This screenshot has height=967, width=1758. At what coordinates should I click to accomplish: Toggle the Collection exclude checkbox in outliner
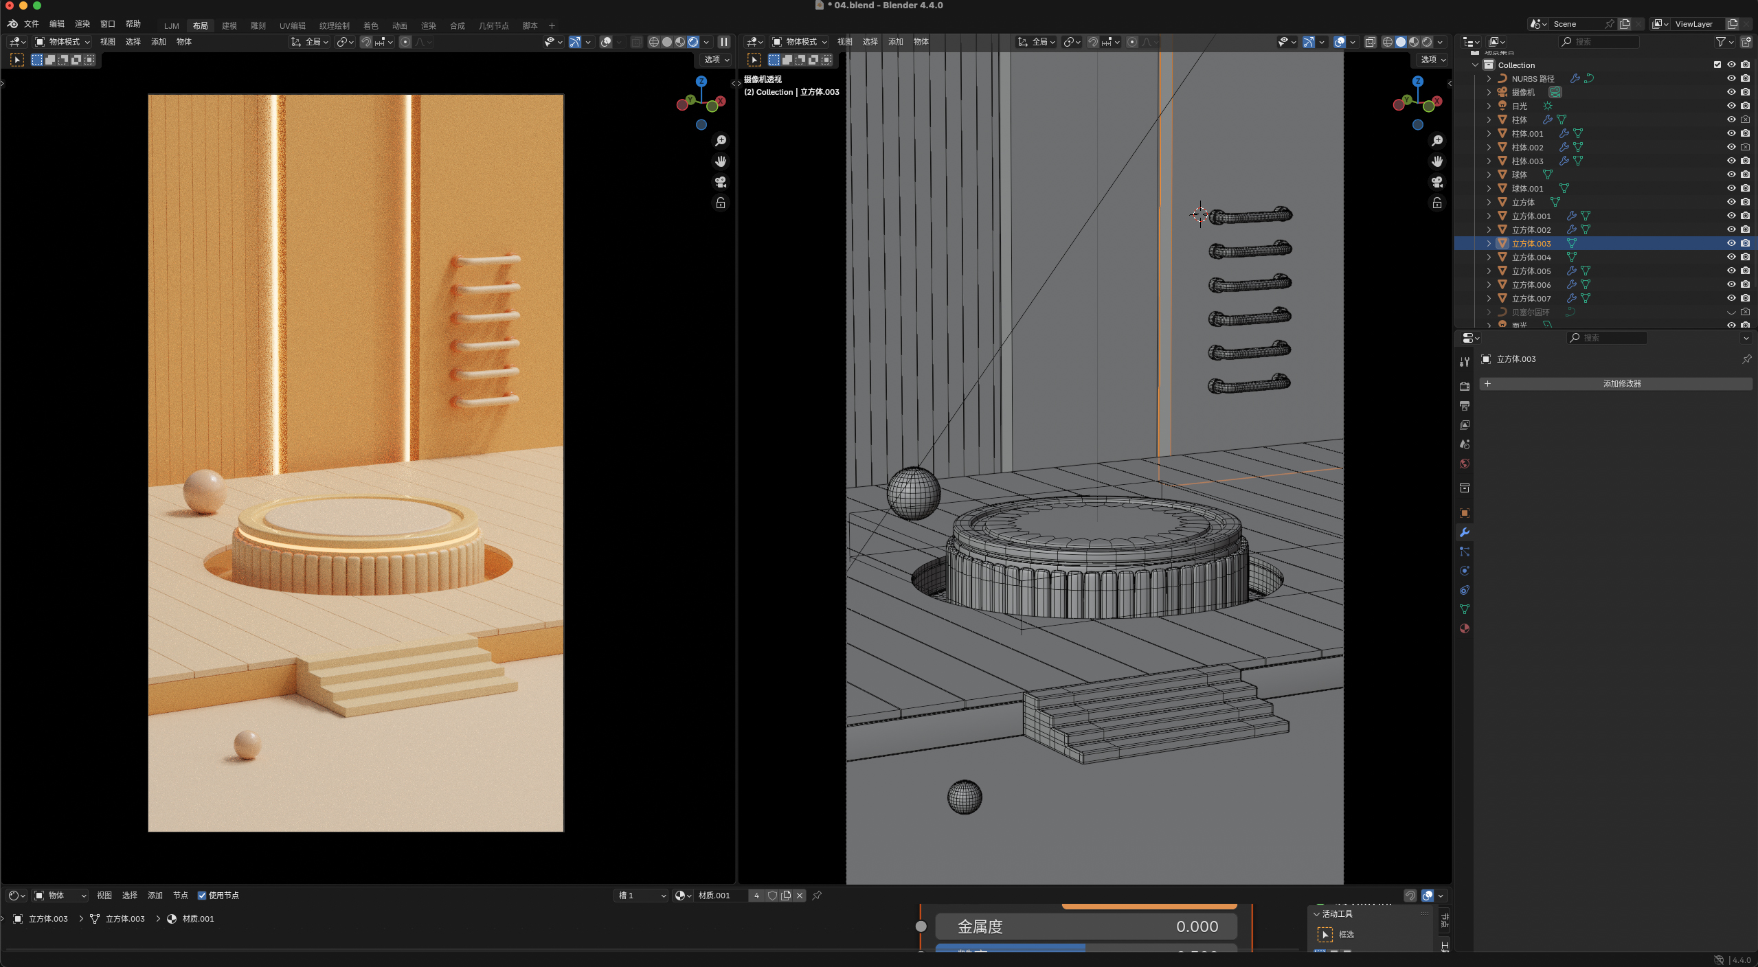coord(1717,65)
